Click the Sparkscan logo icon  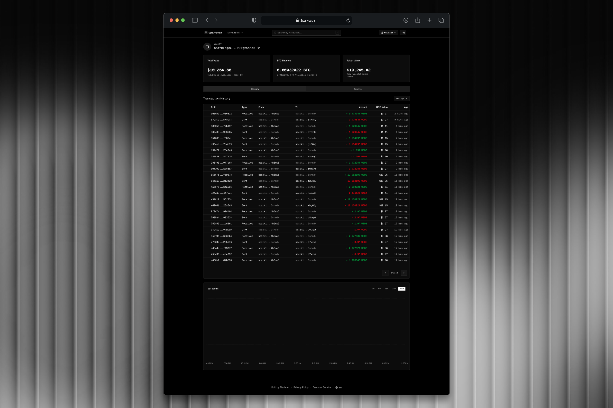point(206,33)
